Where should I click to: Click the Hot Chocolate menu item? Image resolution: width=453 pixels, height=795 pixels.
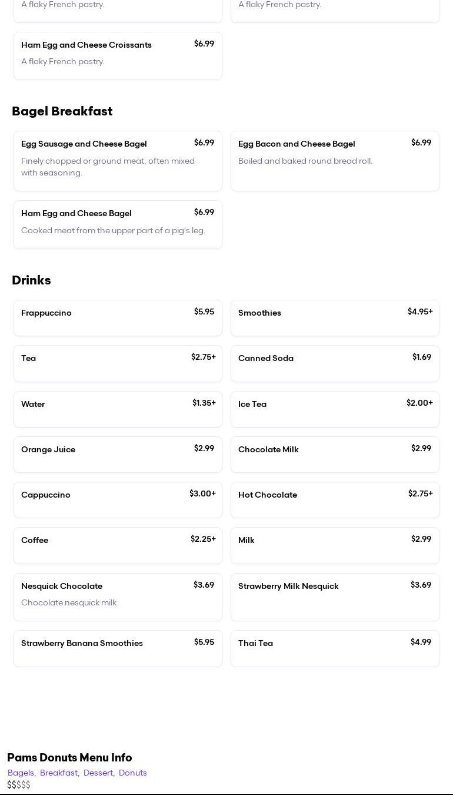335,500
